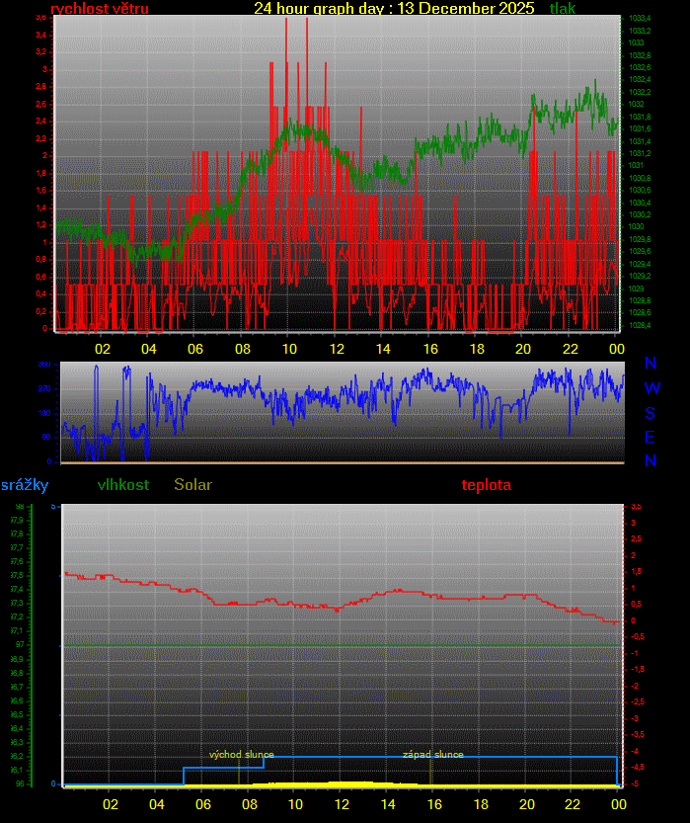690x823 pixels.
Task: Click the '24 hour graph day' title
Action: (394, 9)
